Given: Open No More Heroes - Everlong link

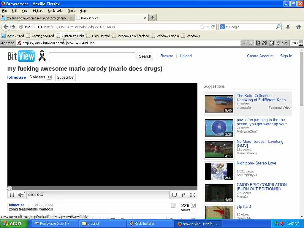Looking at the screenshot, I should [x=260, y=143].
